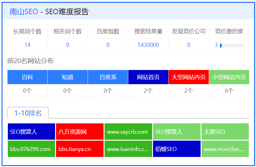Open the 太原SEO ranking tile
256x167 pixels.
tap(225, 132)
